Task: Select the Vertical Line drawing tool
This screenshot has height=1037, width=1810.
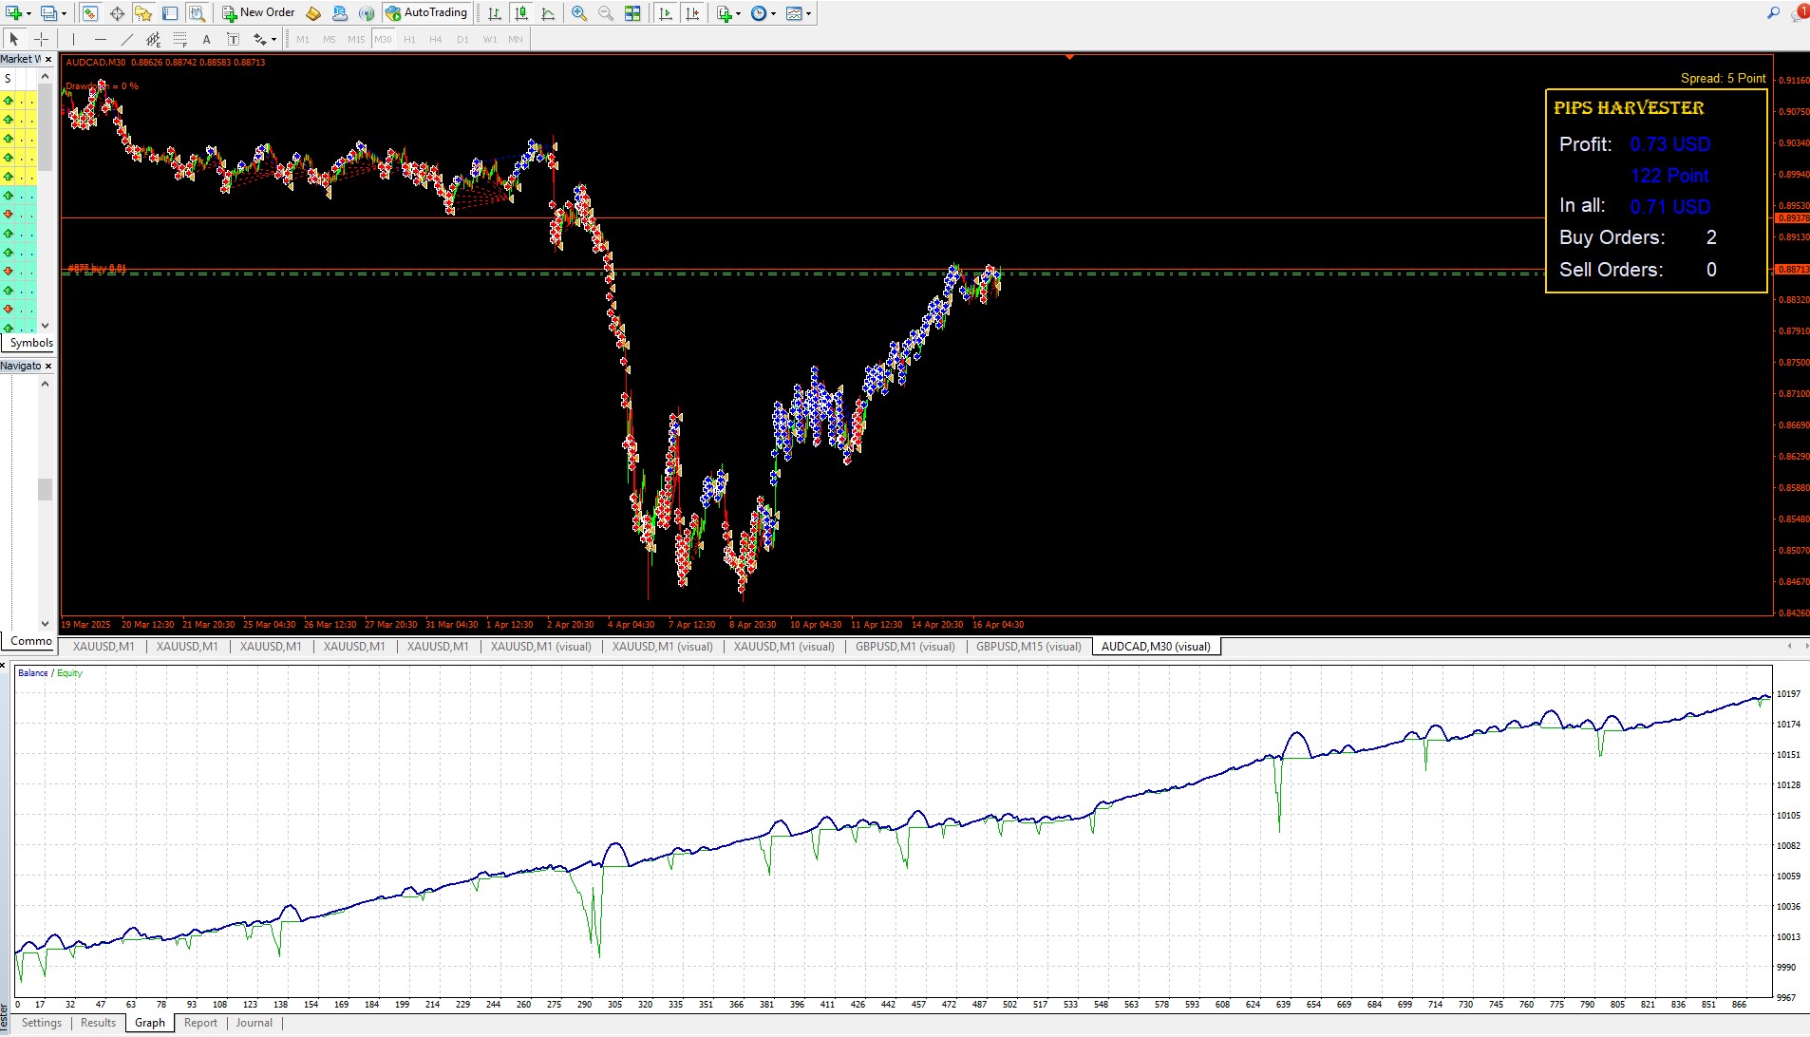Action: [x=73, y=39]
